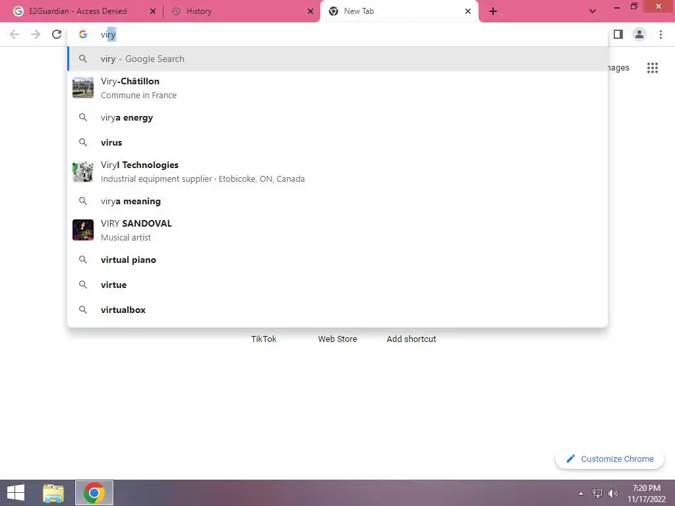Choose VIRY SANDOVAL suggestion
Screen dimensions: 675x506
tap(337, 230)
